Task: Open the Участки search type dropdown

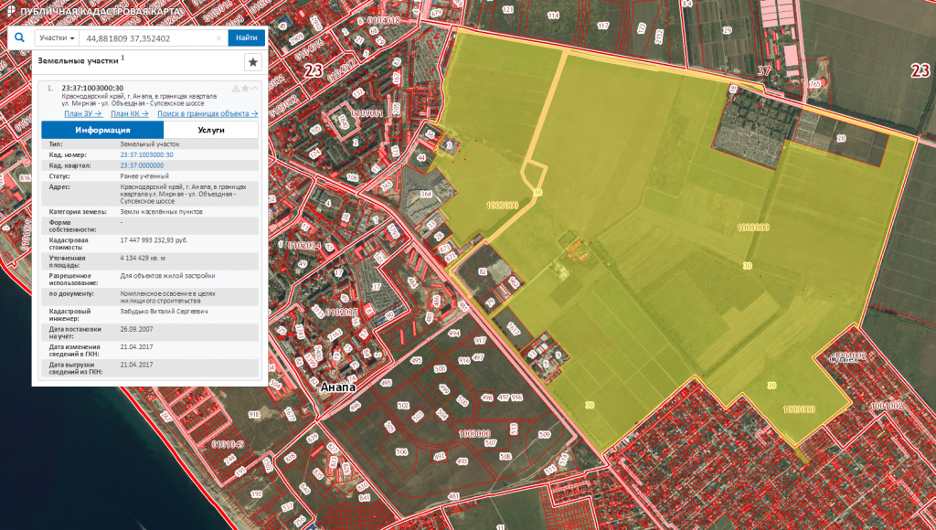Action: pos(57,37)
